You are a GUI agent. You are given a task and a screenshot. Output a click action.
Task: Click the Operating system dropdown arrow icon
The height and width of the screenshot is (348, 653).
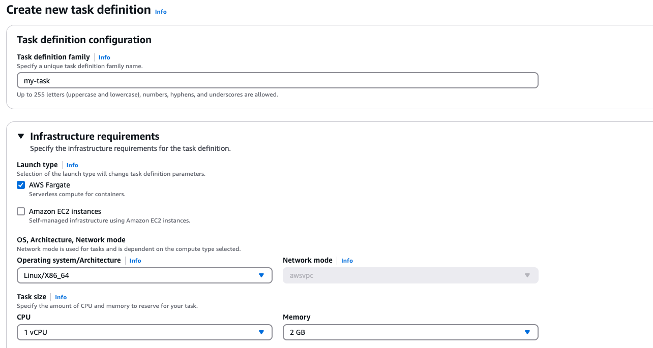pyautogui.click(x=262, y=275)
